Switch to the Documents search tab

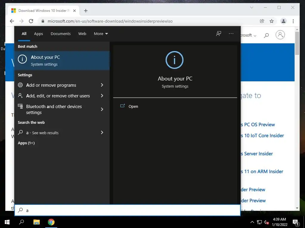tap(60, 34)
